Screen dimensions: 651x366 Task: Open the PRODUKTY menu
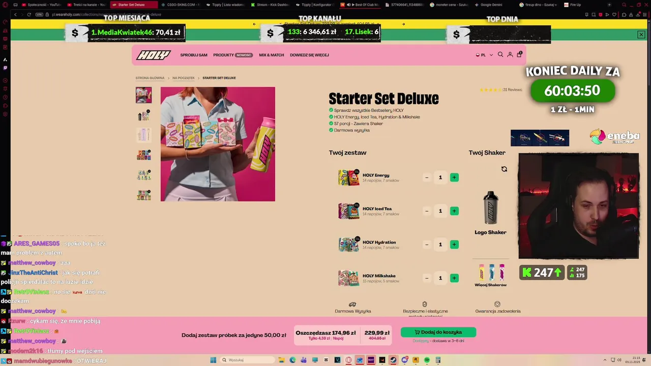pyautogui.click(x=233, y=55)
